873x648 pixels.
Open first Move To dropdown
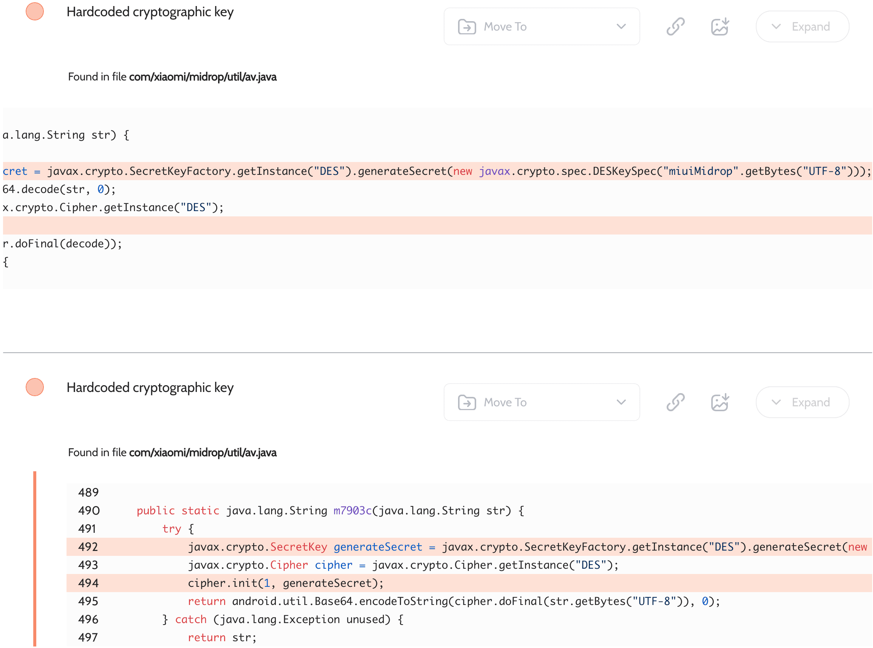542,26
